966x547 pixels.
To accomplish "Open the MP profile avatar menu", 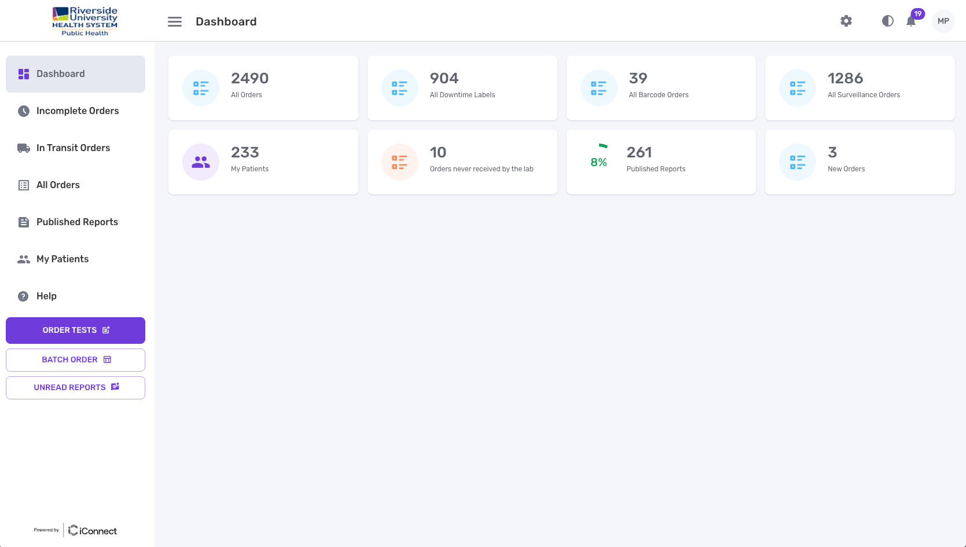I will (943, 21).
